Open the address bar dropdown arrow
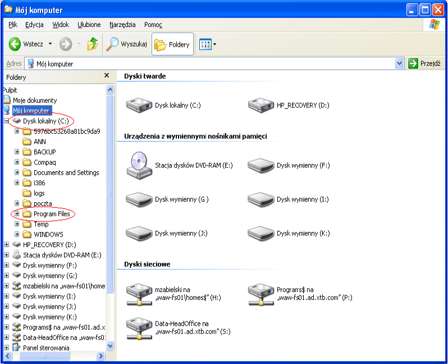The width and height of the screenshot is (448, 364). (x=399, y=63)
